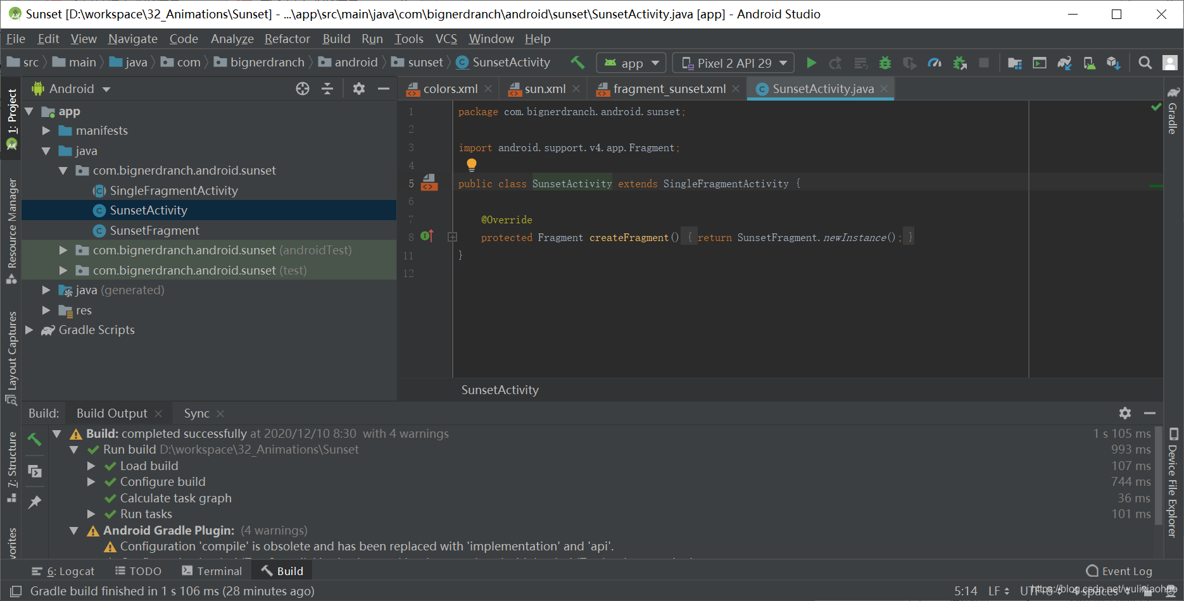Click Apply Changes and Restart Activity icon
1184x601 pixels.
tap(836, 63)
